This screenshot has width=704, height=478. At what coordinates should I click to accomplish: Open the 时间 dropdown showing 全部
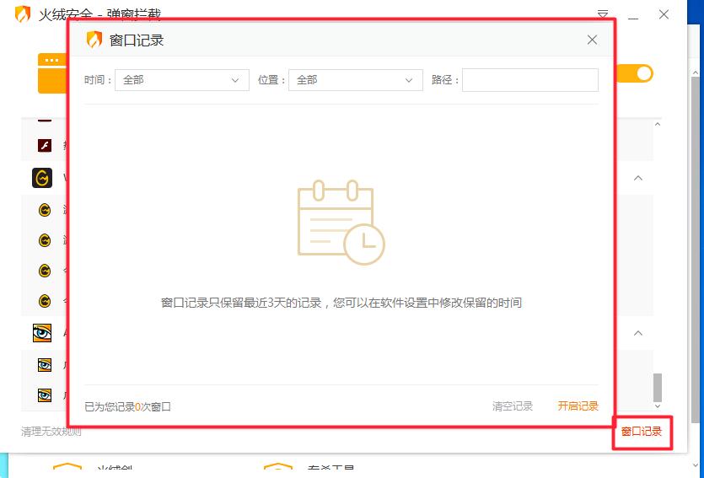182,80
